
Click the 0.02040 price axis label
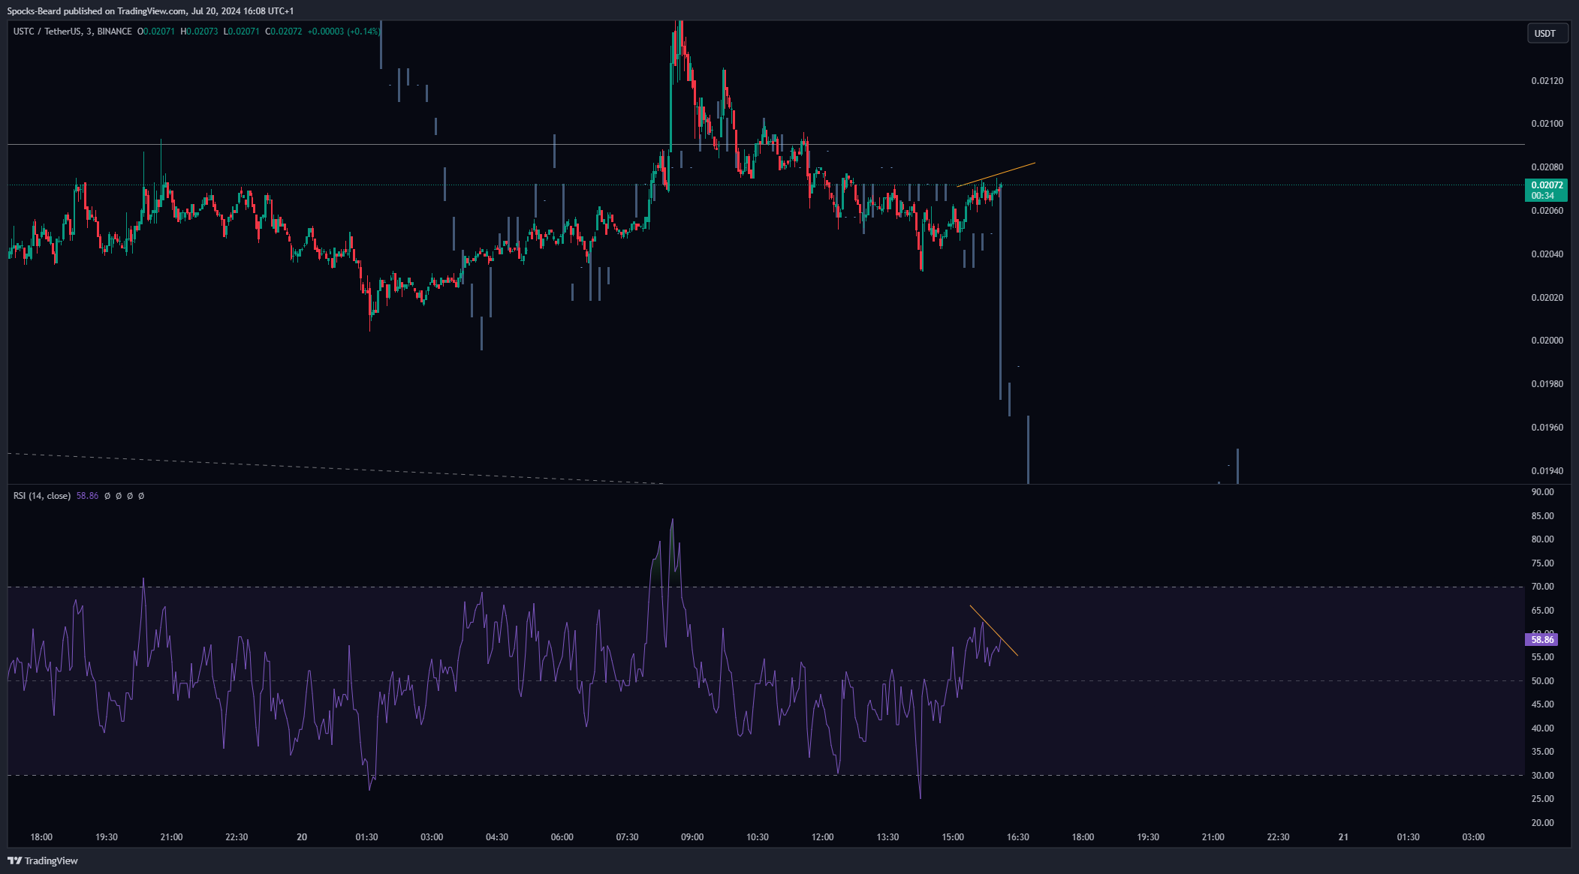[x=1547, y=254]
